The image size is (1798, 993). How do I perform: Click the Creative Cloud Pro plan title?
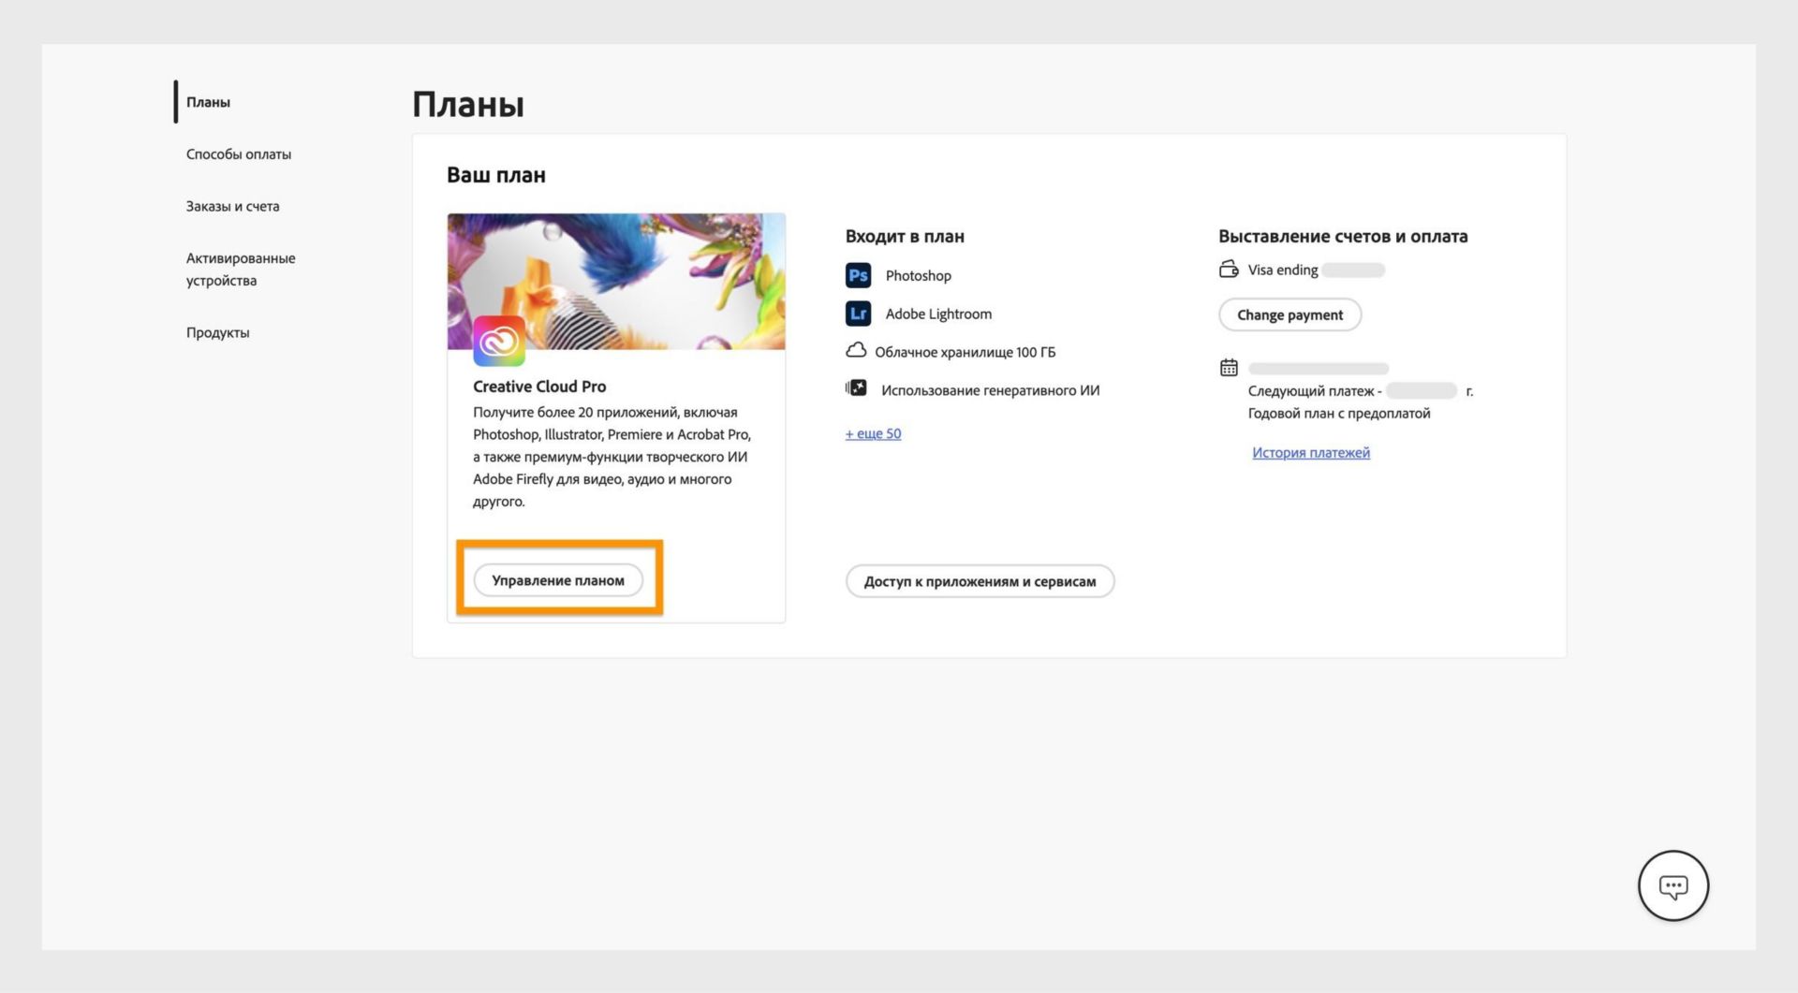[x=539, y=387]
